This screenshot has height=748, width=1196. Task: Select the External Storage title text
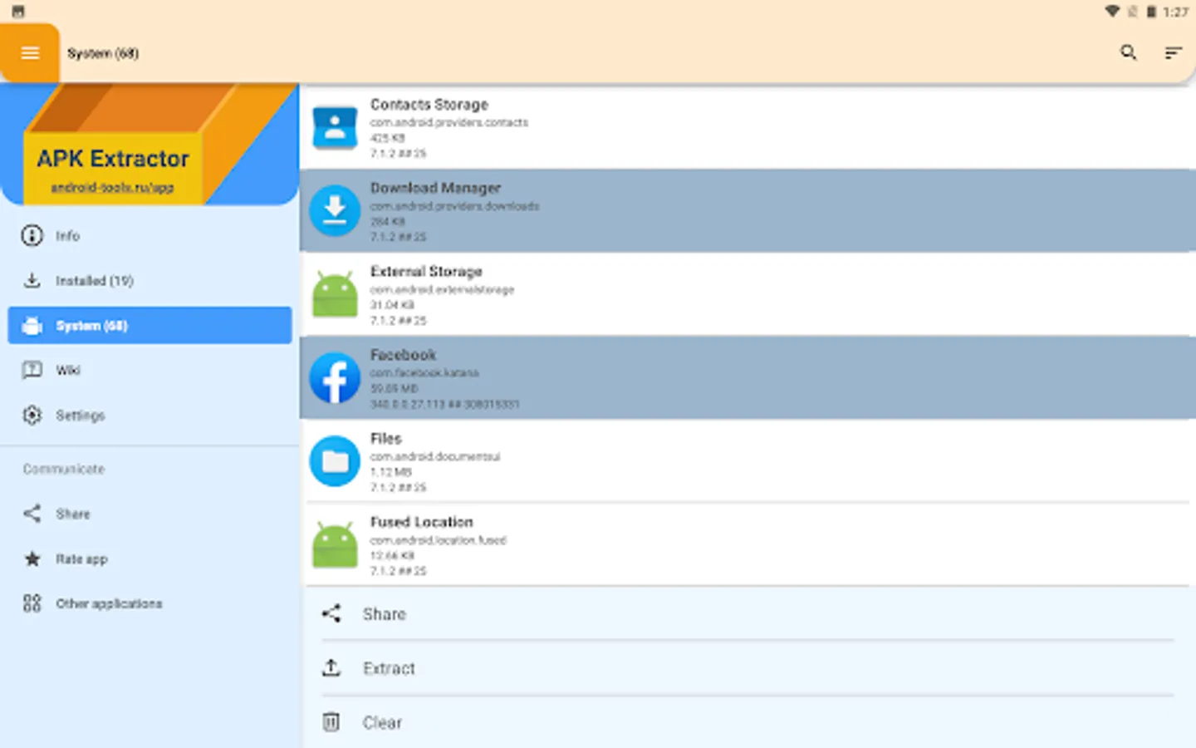[x=426, y=271]
